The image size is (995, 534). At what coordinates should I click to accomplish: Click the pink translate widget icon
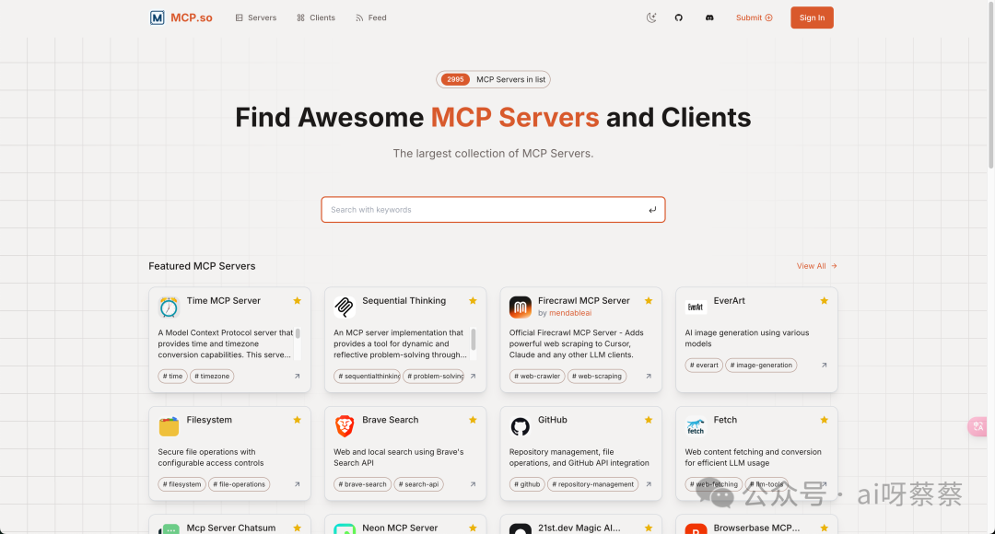(x=977, y=426)
